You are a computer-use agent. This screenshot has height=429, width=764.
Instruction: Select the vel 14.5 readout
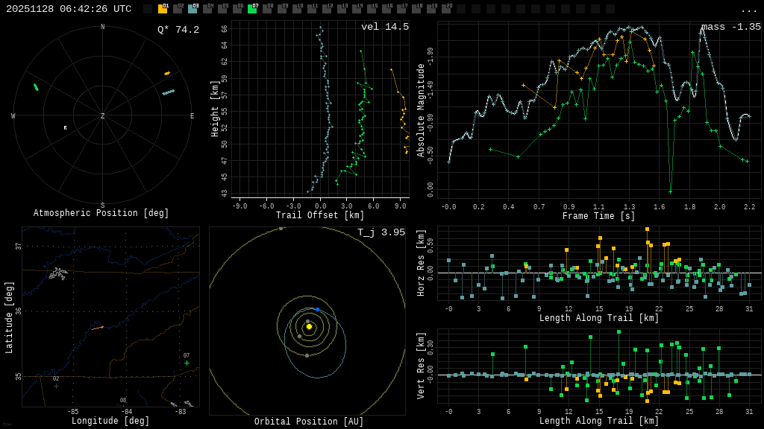tap(385, 27)
